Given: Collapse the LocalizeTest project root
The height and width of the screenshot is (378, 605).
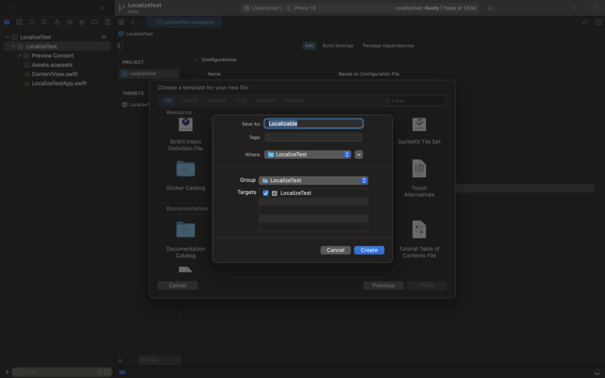Looking at the screenshot, I should click(7, 37).
